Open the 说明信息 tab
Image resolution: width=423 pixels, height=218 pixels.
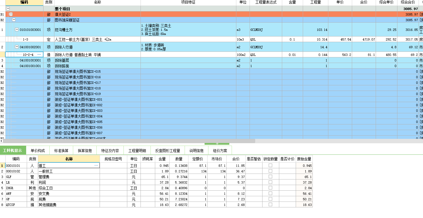coord(196,150)
